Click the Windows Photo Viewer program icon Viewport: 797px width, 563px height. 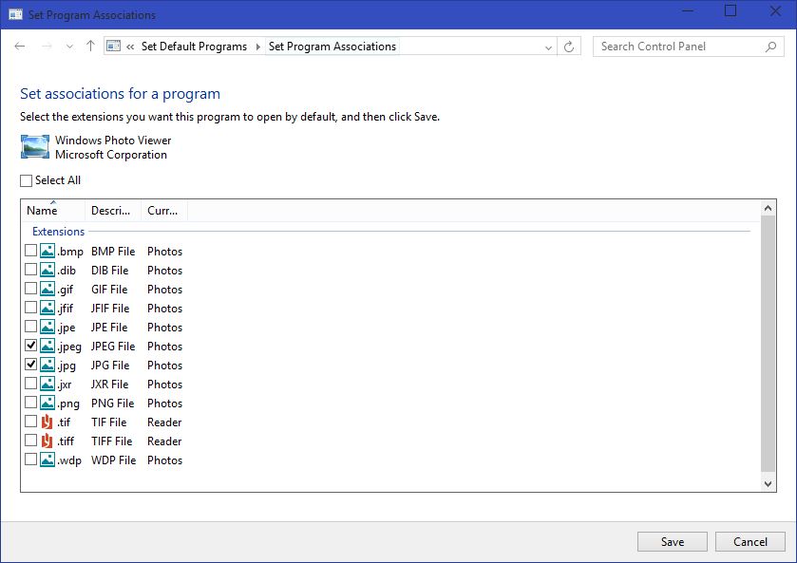click(x=35, y=147)
